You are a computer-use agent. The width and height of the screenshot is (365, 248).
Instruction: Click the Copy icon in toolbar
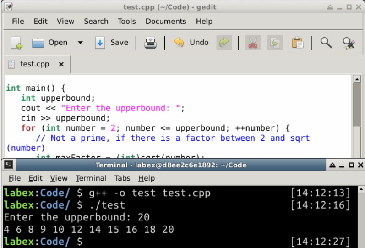275,43
